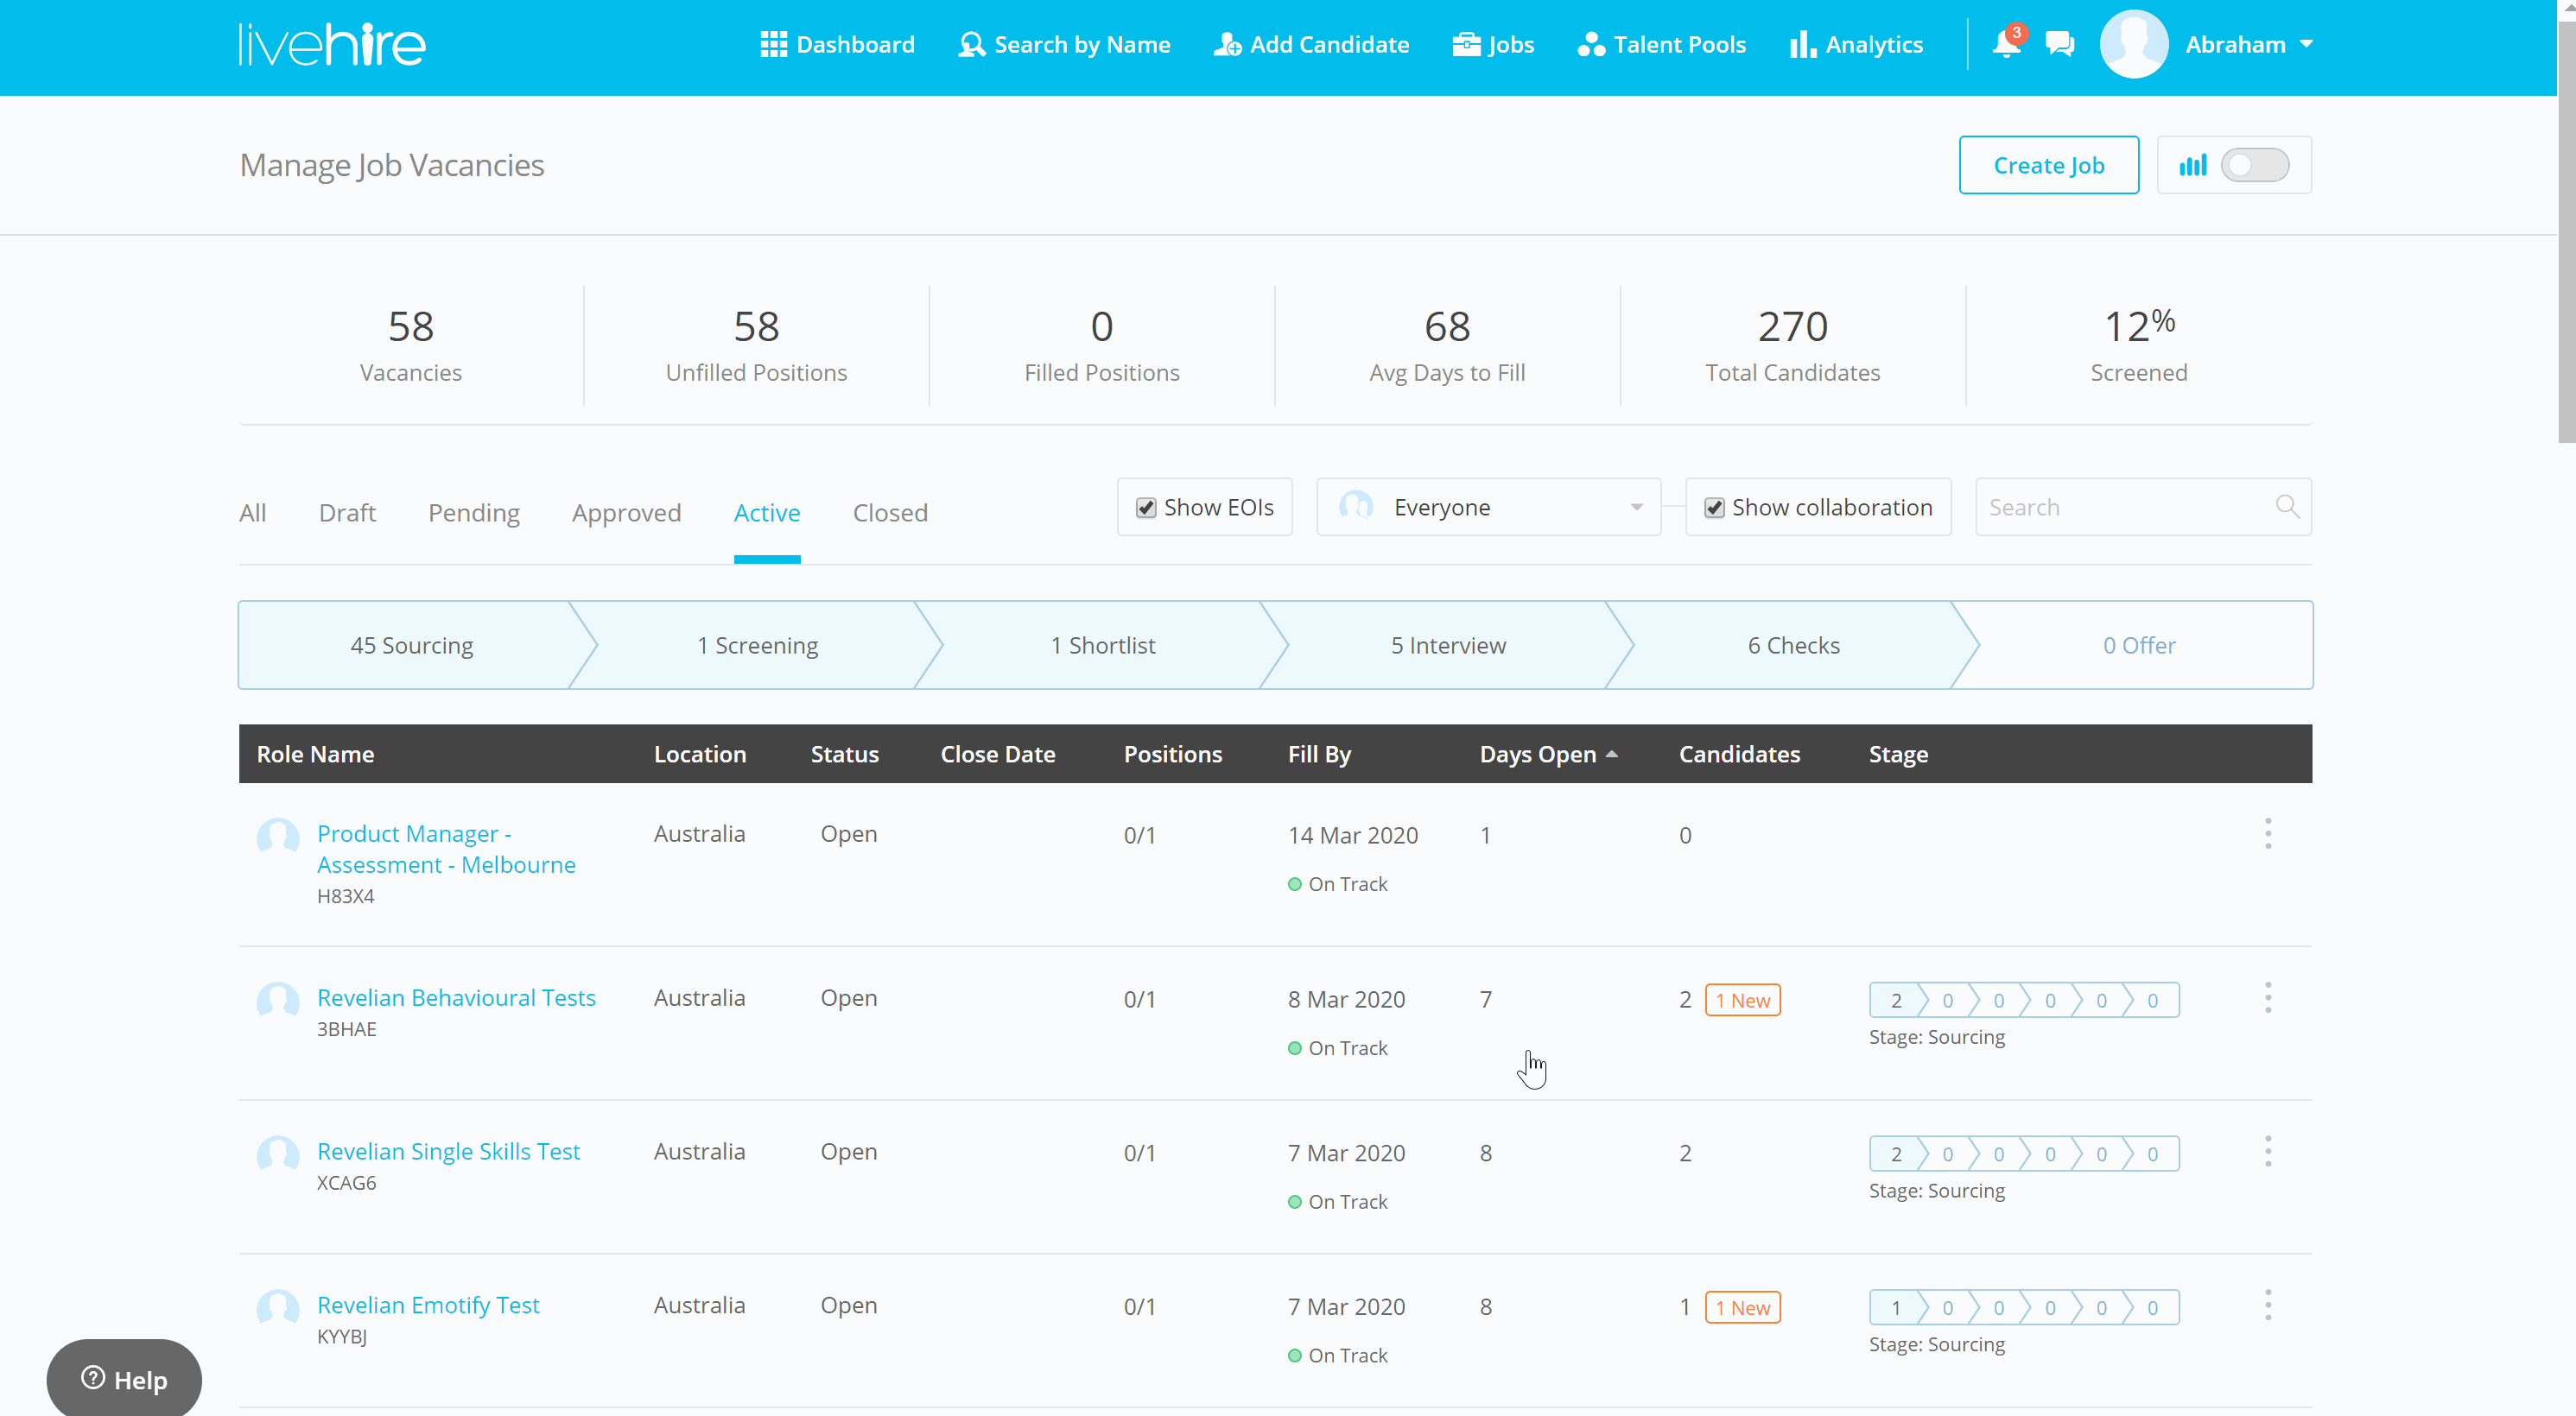Click avatar beside Revelian Single Skills Test
This screenshot has height=1416, width=2576.
(x=278, y=1155)
